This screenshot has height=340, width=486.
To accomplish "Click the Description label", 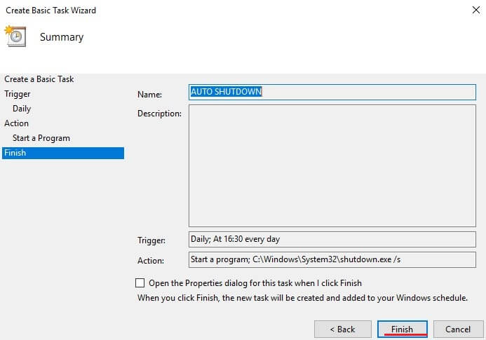I will point(159,114).
